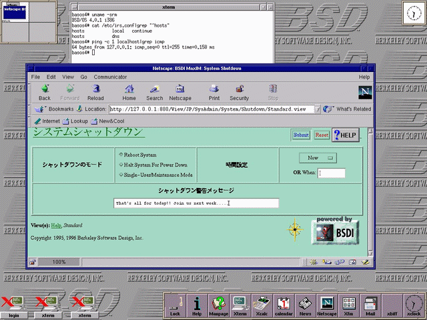Open the File menu

tap(35, 77)
